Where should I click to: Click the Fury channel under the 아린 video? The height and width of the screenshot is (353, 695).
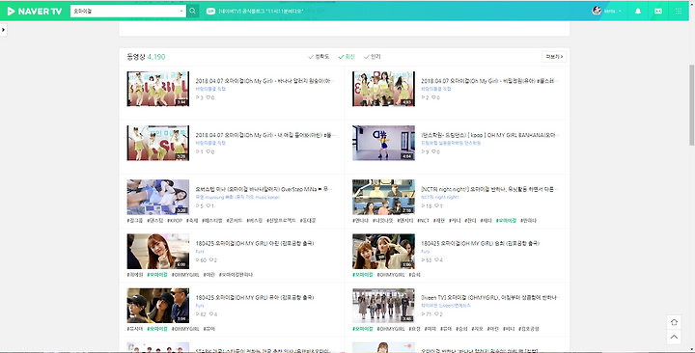pos(200,251)
